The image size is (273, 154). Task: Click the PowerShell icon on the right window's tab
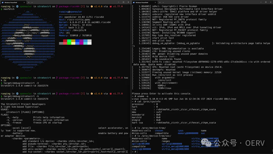click(133, 2)
